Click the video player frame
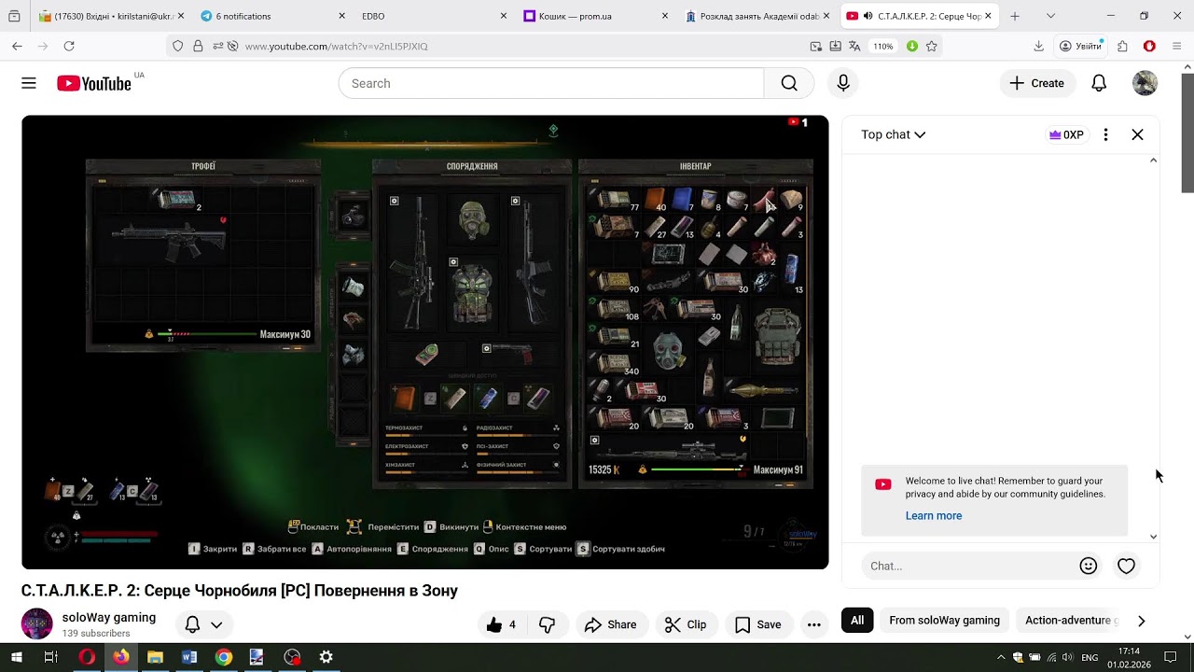 tap(424, 342)
